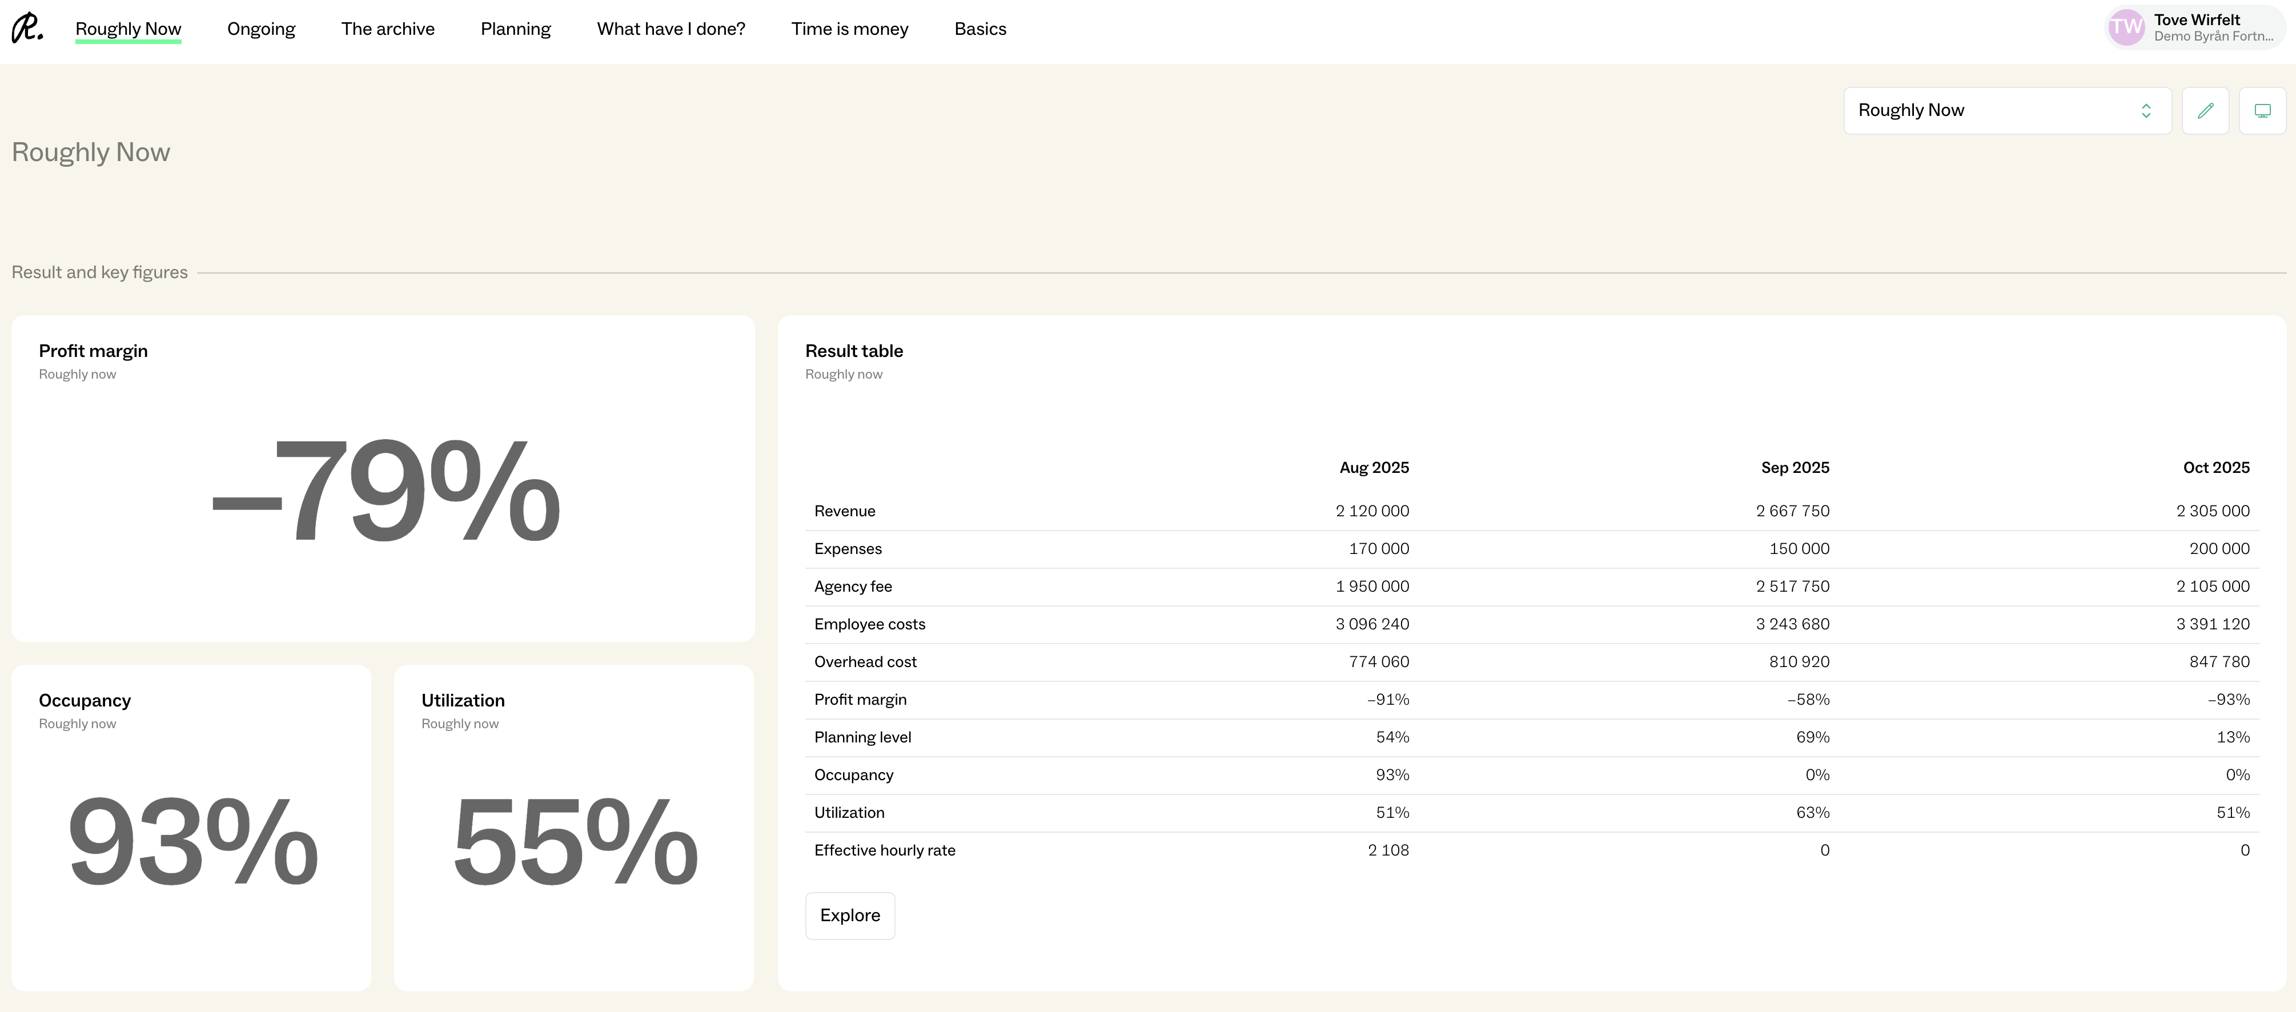Open The archive tab

point(388,29)
